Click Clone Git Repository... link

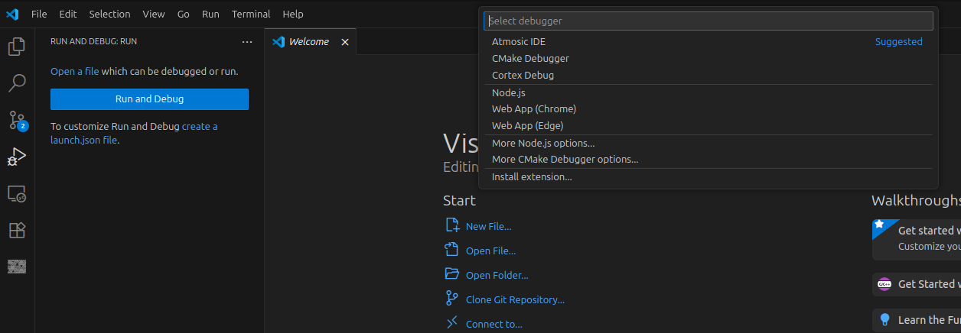pos(515,299)
